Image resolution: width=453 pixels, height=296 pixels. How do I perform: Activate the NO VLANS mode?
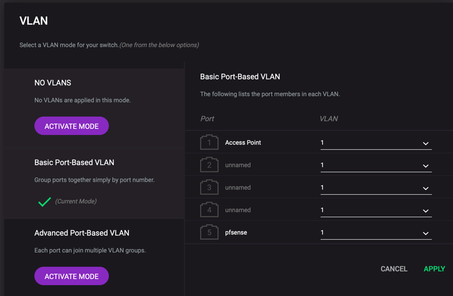[71, 126]
